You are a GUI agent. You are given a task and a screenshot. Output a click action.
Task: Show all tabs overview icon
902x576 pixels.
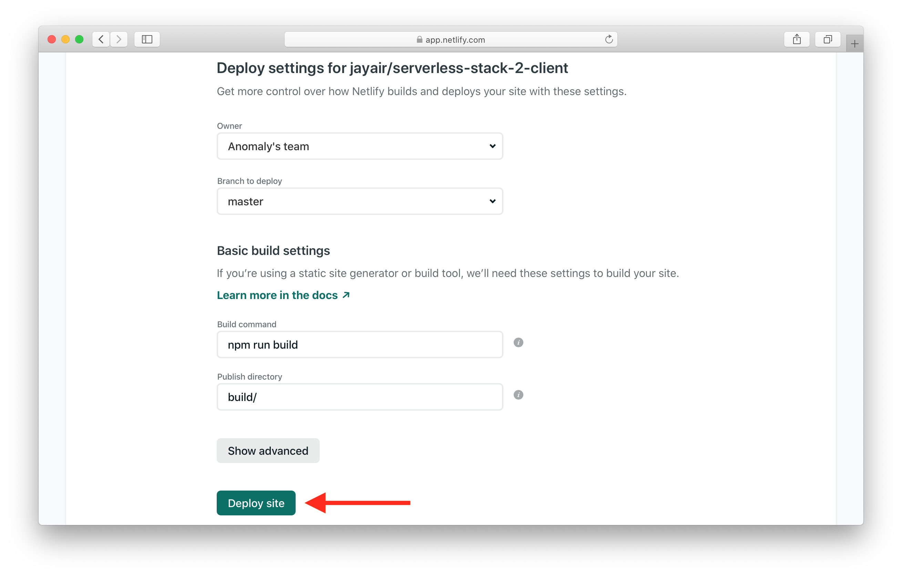pos(828,39)
